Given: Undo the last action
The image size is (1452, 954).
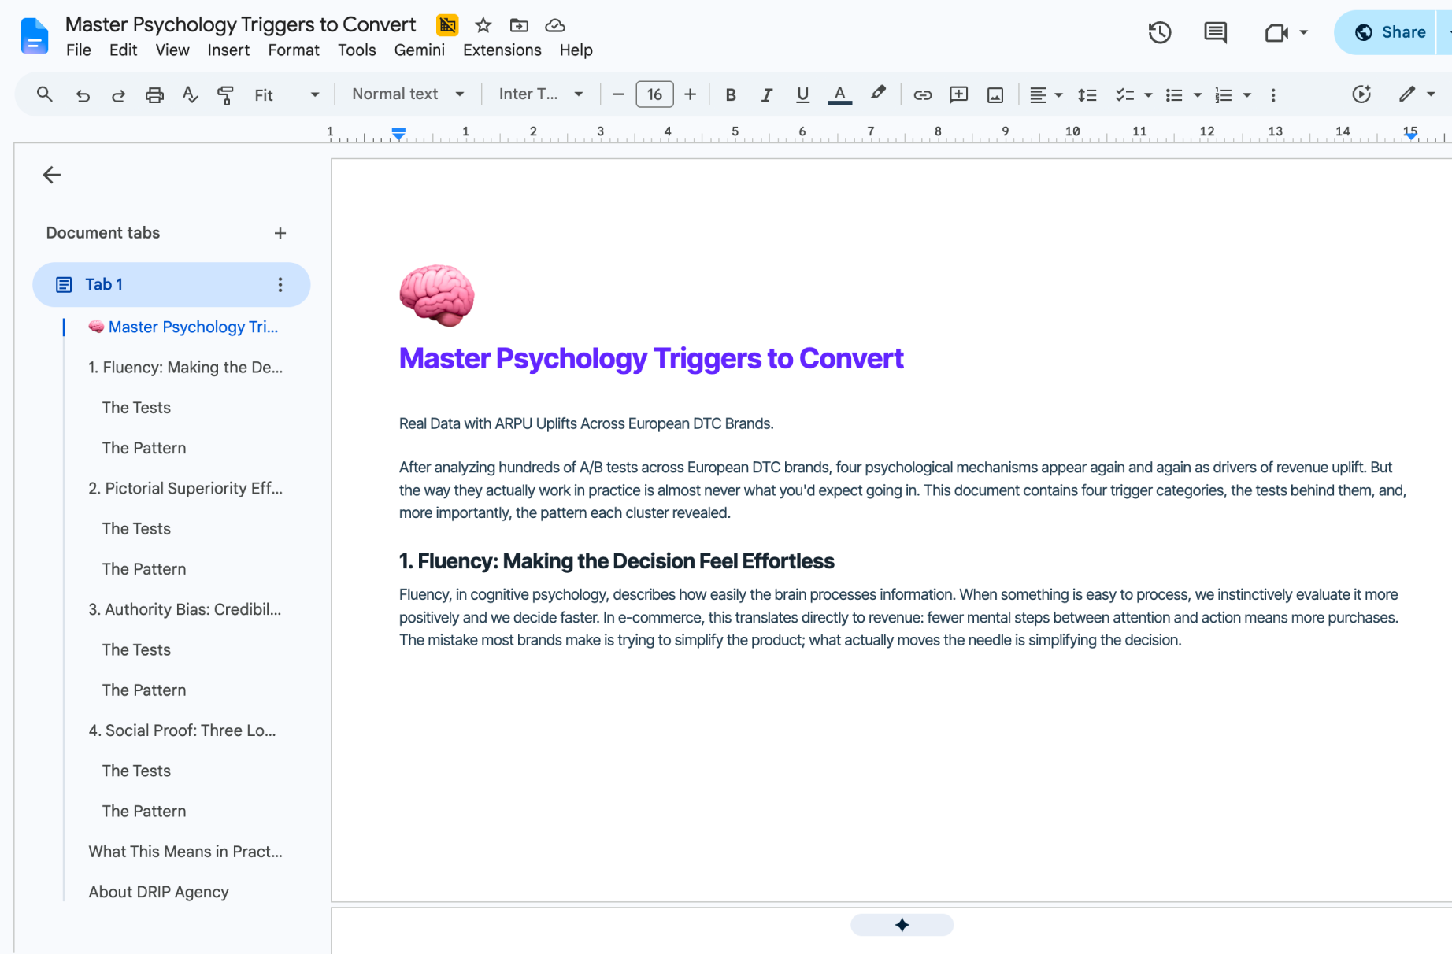Looking at the screenshot, I should [x=83, y=94].
